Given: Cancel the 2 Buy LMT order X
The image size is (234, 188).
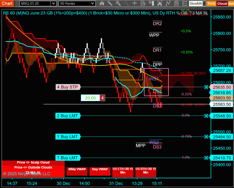Looking at the screenshot, I should tap(206, 116).
